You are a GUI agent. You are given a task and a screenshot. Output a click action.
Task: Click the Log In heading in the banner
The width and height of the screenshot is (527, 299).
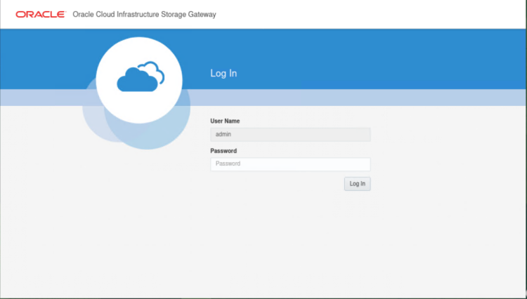[x=223, y=74]
